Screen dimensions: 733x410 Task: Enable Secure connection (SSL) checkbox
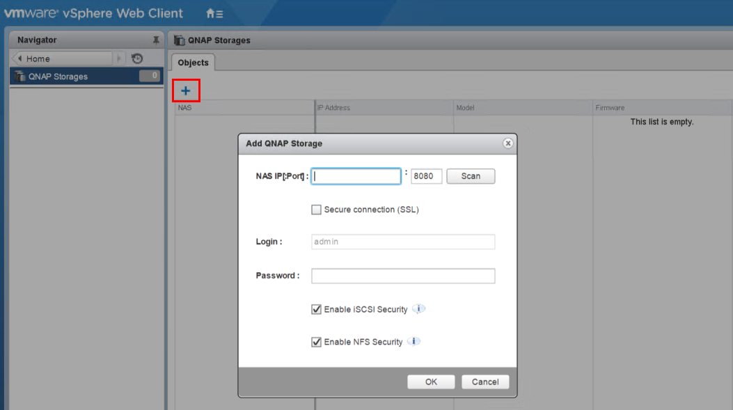click(x=317, y=210)
